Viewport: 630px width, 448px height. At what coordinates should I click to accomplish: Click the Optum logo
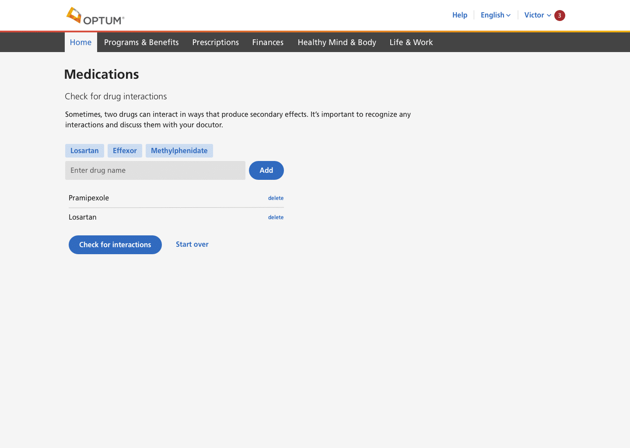[95, 16]
